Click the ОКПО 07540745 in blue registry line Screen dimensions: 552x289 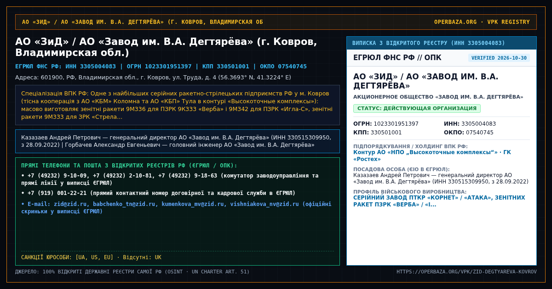(x=283, y=67)
